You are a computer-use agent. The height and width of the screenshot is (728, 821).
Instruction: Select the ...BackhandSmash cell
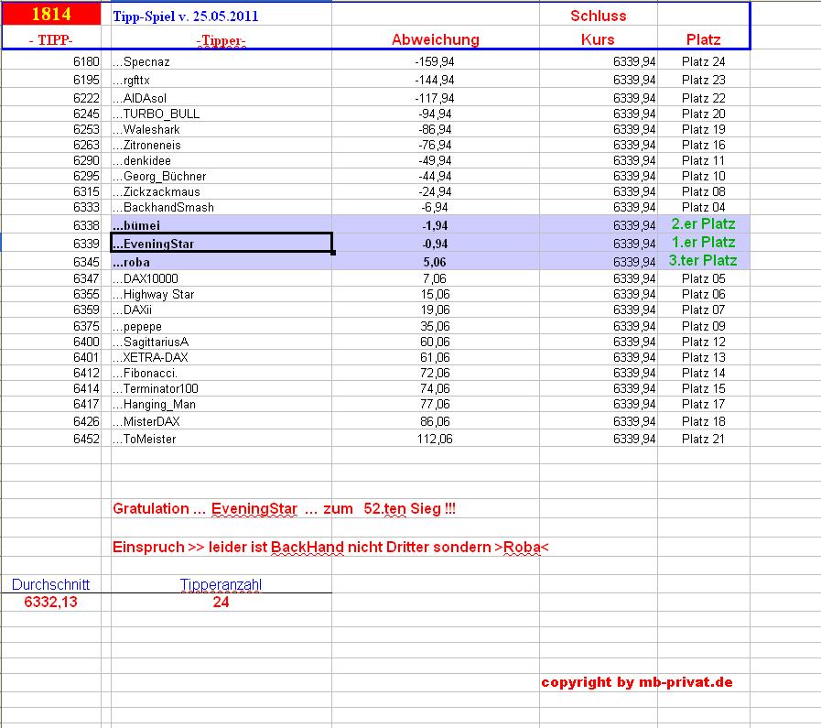(x=221, y=207)
